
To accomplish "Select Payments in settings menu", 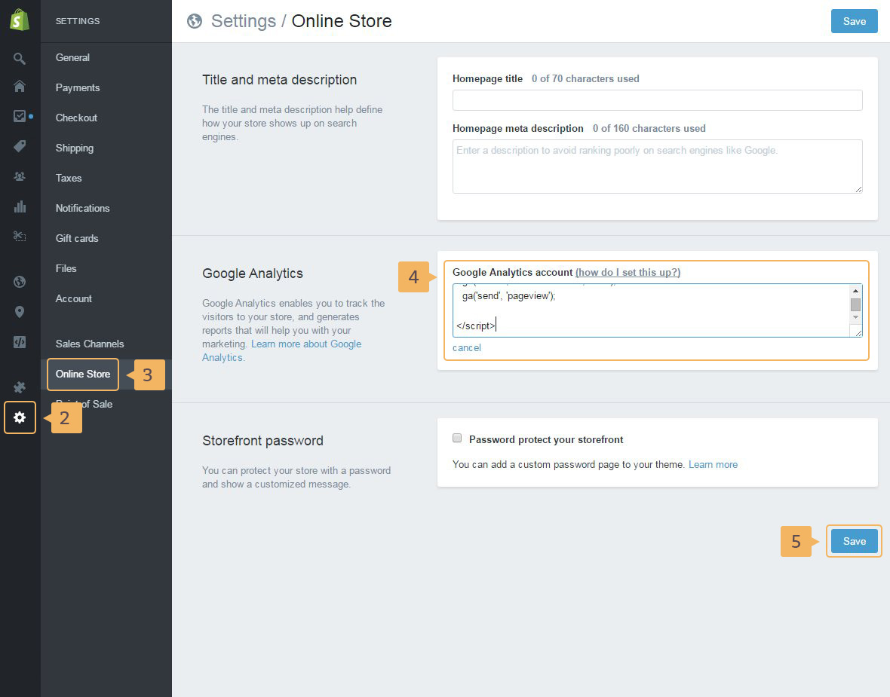I will coord(77,87).
